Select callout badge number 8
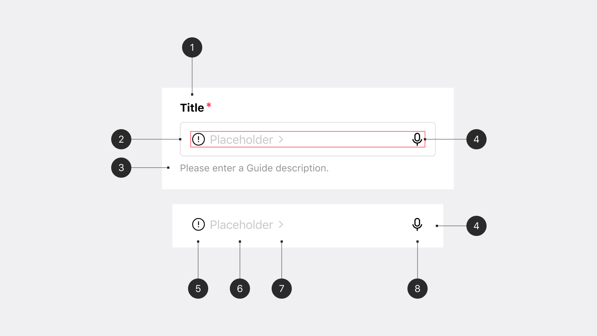 tap(417, 288)
